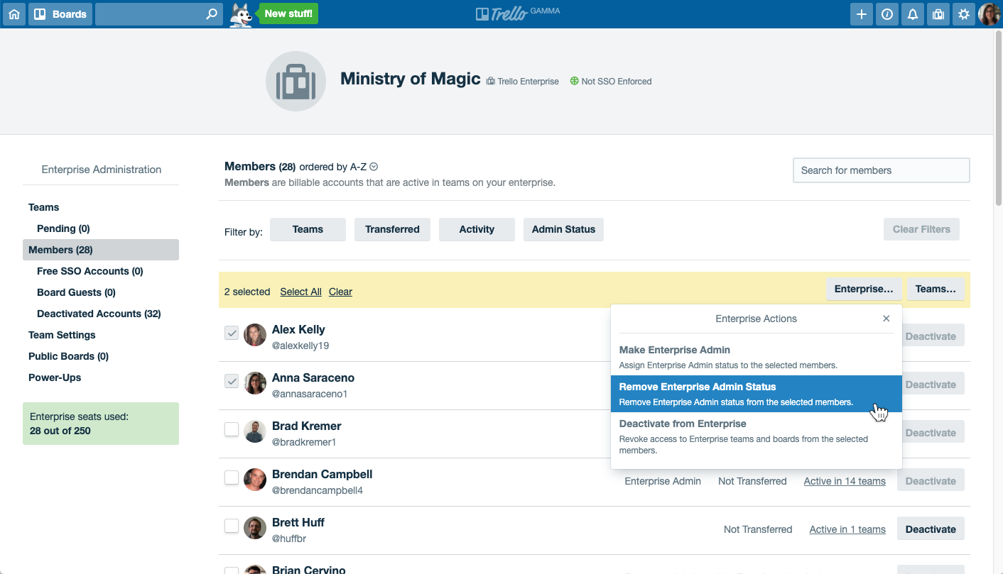Open the Admin Status filter dropdown

[x=563, y=229]
